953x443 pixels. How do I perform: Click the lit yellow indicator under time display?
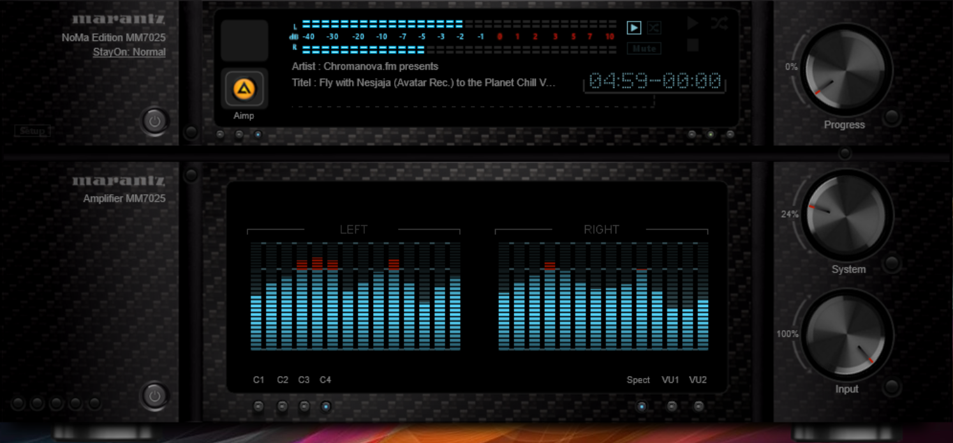coord(711,134)
